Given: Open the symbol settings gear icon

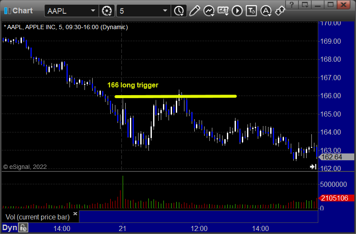Looking at the screenshot, I should coord(107,11).
